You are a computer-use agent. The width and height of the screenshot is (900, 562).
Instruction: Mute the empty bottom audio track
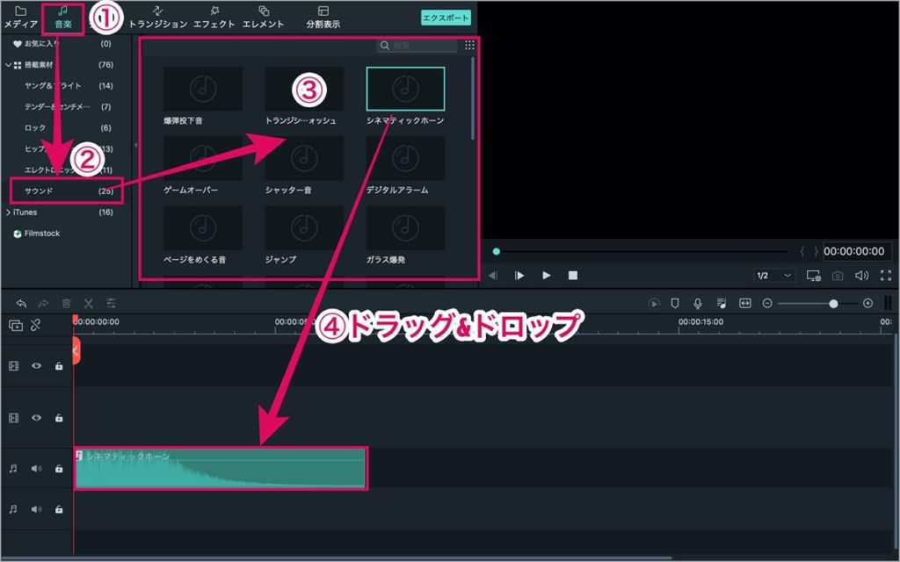click(x=36, y=509)
